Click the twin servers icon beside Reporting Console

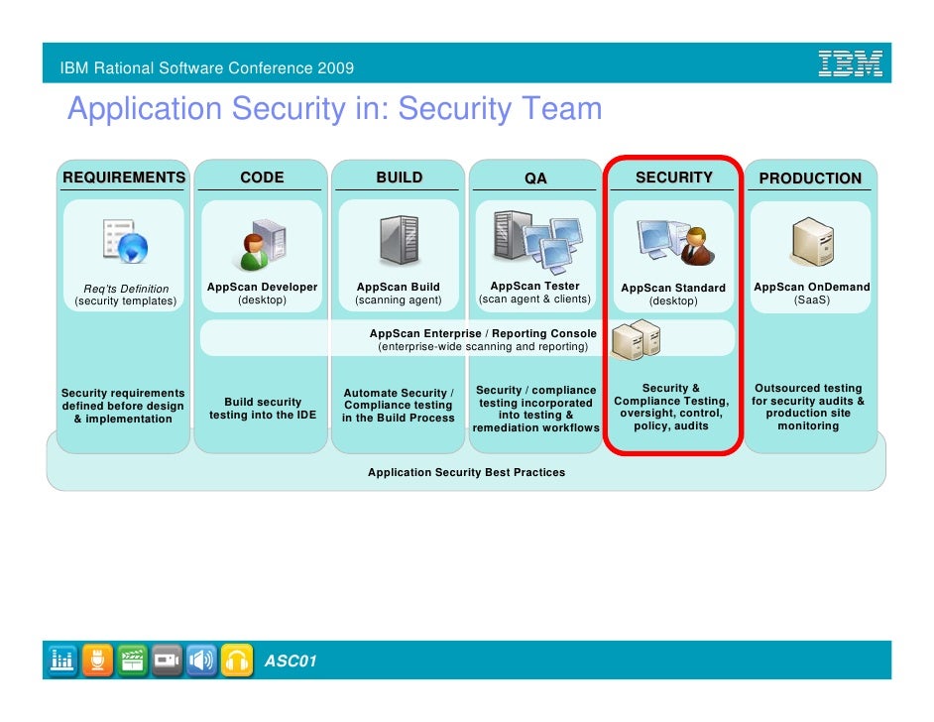637,339
